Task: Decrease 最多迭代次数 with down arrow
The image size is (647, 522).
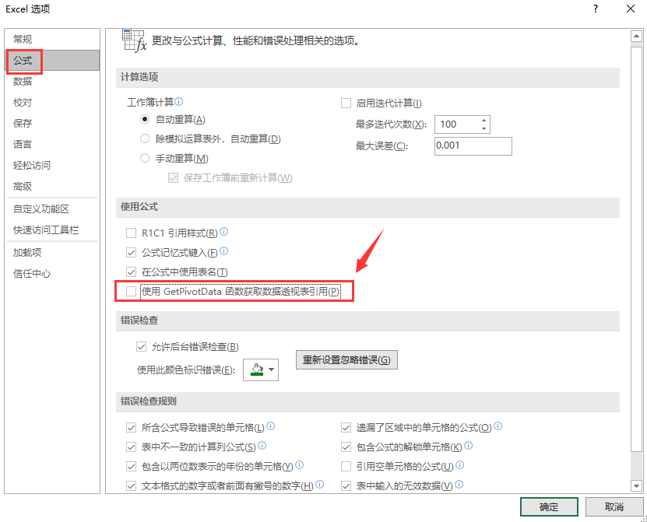Action: click(x=484, y=128)
